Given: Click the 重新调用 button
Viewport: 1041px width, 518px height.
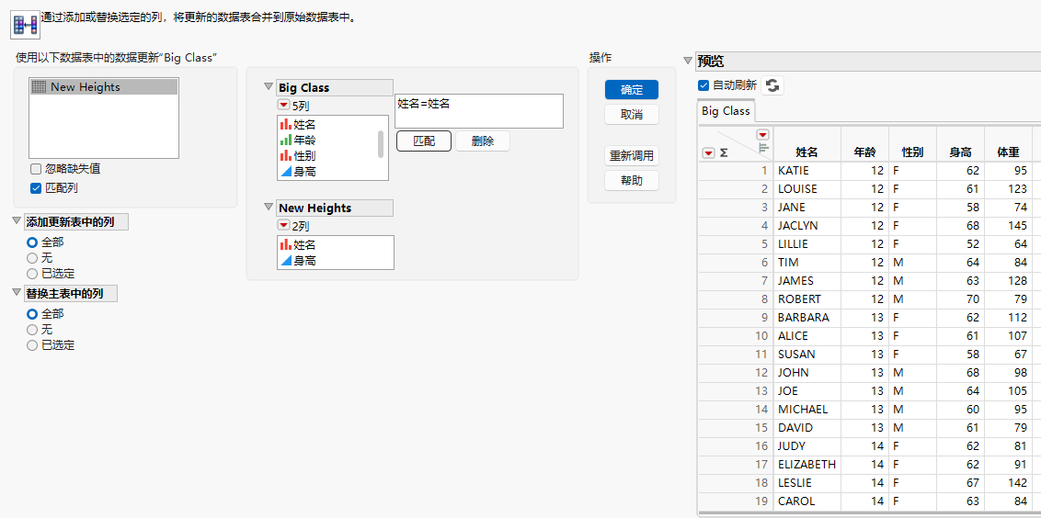Looking at the screenshot, I should pos(632,156).
